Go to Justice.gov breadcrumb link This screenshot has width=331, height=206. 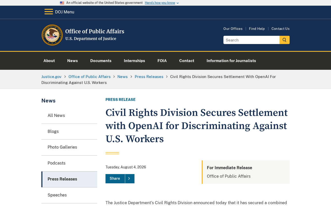(51, 77)
